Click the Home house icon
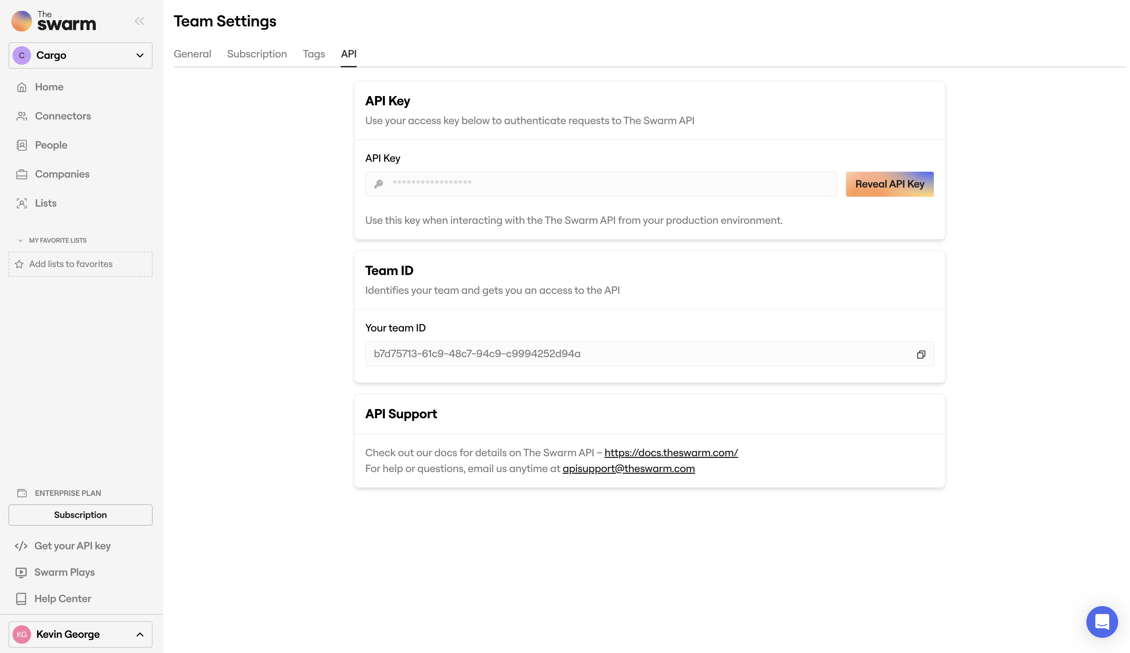The width and height of the screenshot is (1130, 653). click(x=21, y=87)
